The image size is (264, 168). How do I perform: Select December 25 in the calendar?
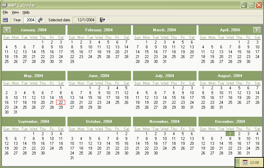pyautogui.click(x=257, y=148)
